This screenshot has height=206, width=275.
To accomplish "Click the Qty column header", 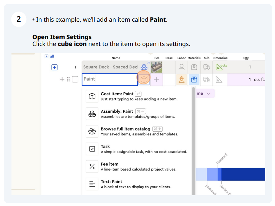I will pyautogui.click(x=246, y=58).
